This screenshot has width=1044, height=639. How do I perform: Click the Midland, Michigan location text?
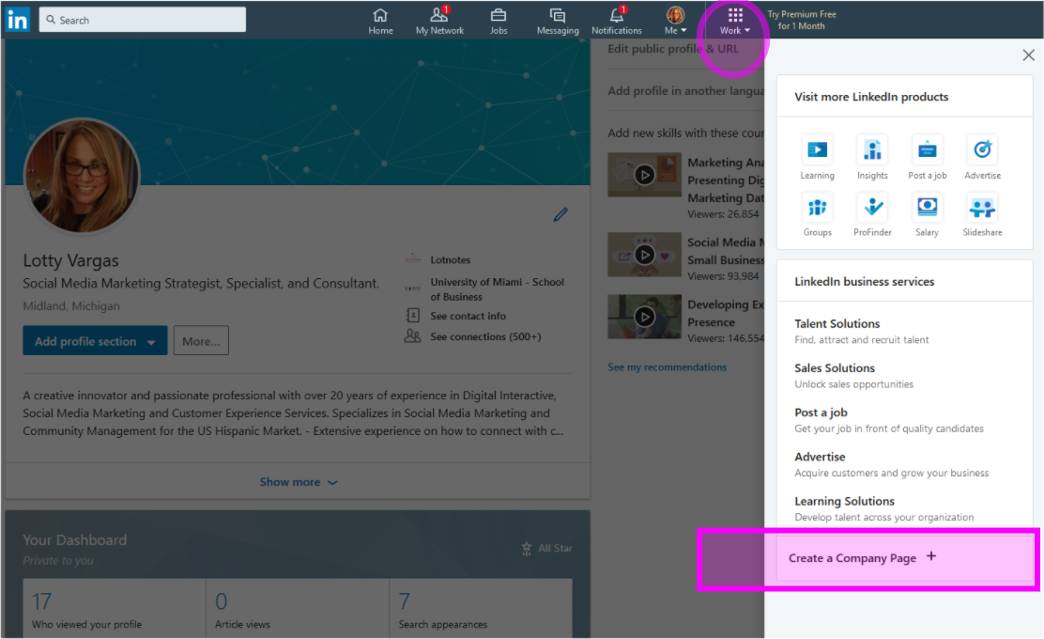(71, 305)
